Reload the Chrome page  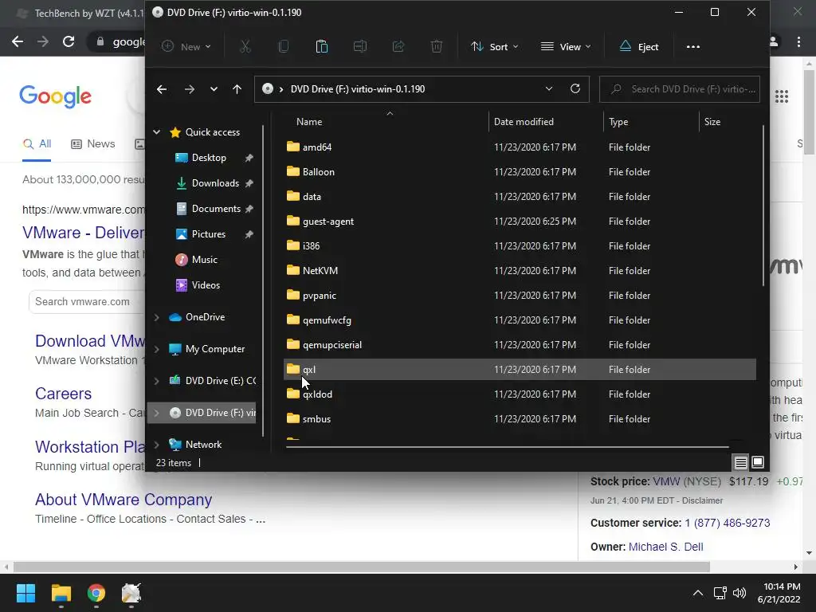(x=69, y=41)
